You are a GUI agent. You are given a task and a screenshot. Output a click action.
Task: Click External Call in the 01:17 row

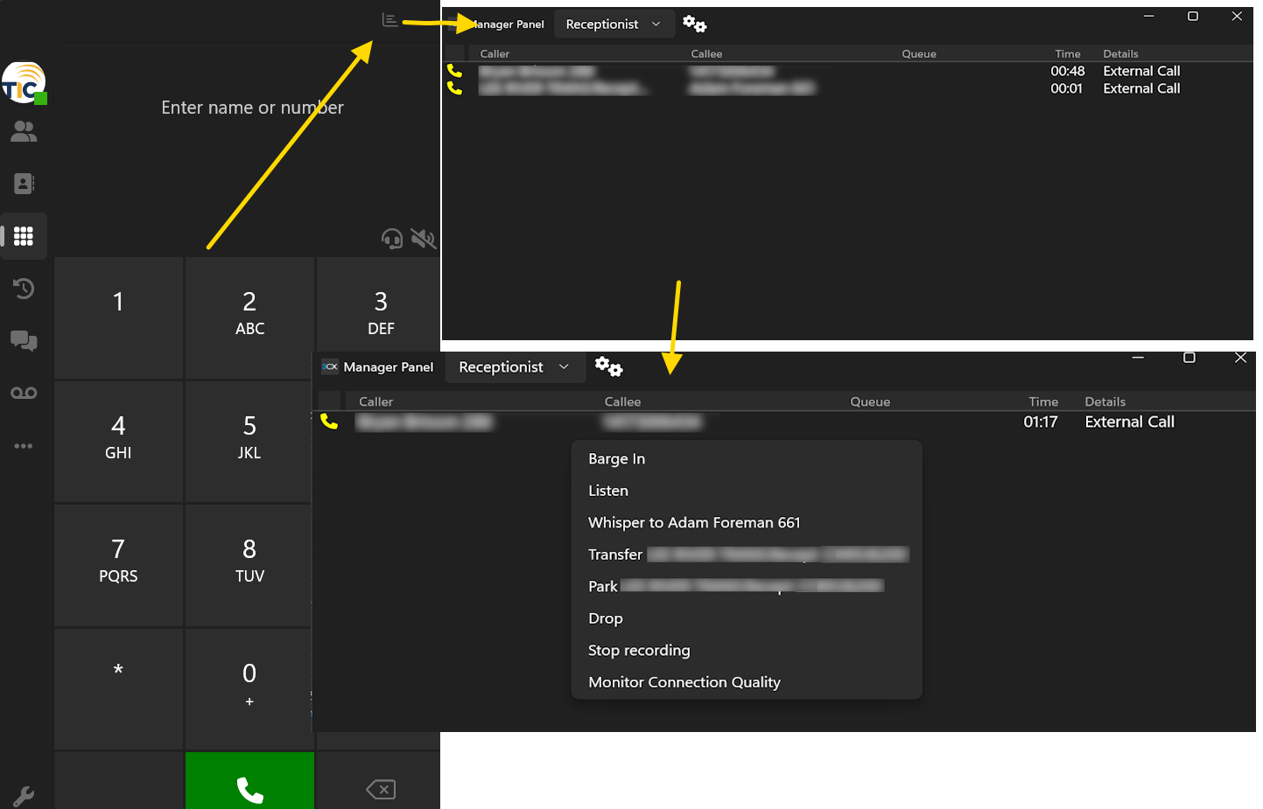pyautogui.click(x=1130, y=422)
